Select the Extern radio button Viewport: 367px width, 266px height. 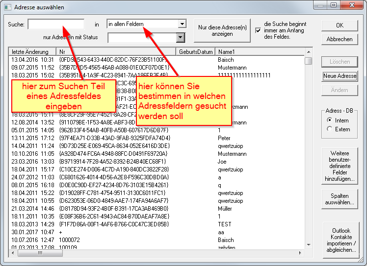[x=330, y=129]
